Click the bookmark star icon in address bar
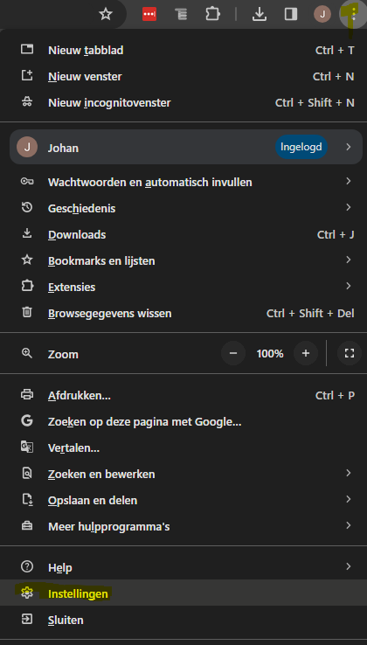This screenshot has height=645, width=367. click(x=106, y=14)
